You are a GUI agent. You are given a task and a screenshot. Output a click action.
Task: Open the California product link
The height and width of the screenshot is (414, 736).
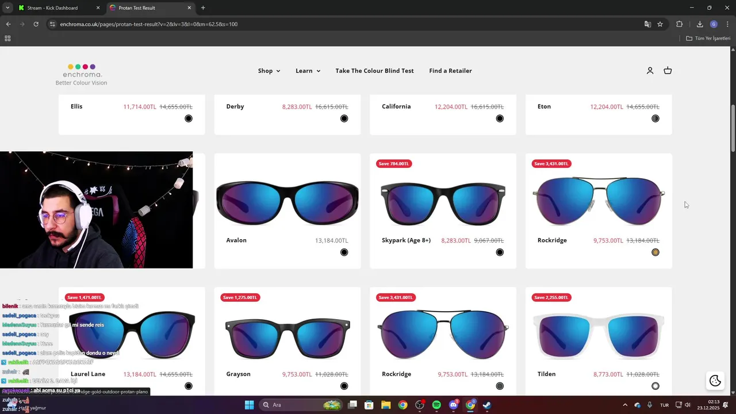pyautogui.click(x=396, y=106)
